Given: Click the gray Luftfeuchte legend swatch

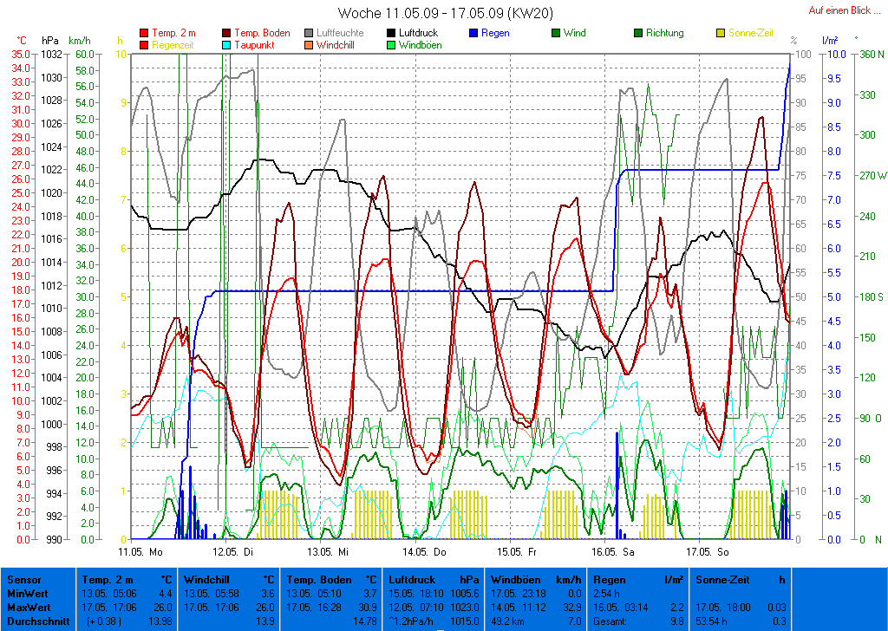Looking at the screenshot, I should (309, 34).
